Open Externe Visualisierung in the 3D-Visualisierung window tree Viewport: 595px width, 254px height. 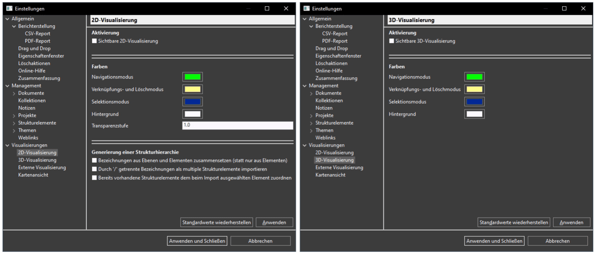tap(339, 168)
